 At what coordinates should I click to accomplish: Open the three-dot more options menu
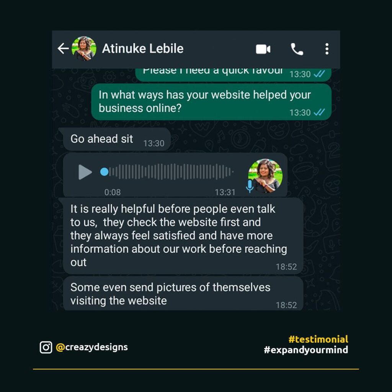(327, 49)
